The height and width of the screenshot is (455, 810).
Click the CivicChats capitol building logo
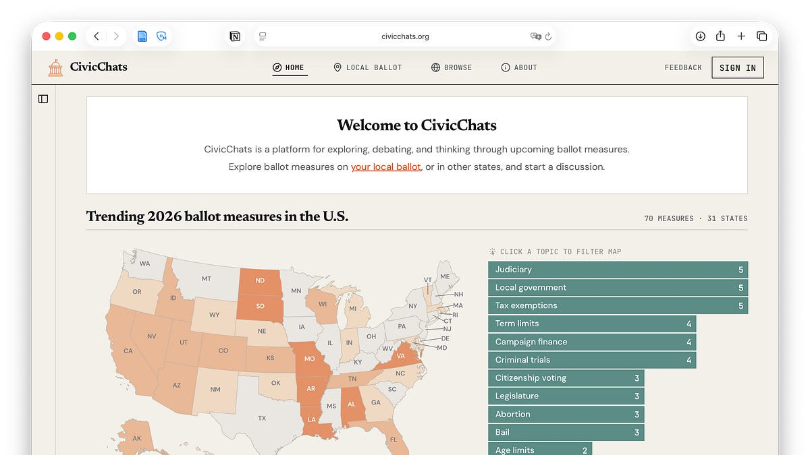click(55, 67)
